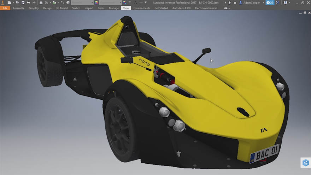Screen dimensions: 311x175
Task: Switch to the Autodesk A360 tab
Action: pyautogui.click(x=181, y=8)
